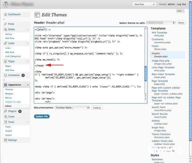Click the Plugins update count badge
192x163 pixels.
pyautogui.click(x=20, y=111)
